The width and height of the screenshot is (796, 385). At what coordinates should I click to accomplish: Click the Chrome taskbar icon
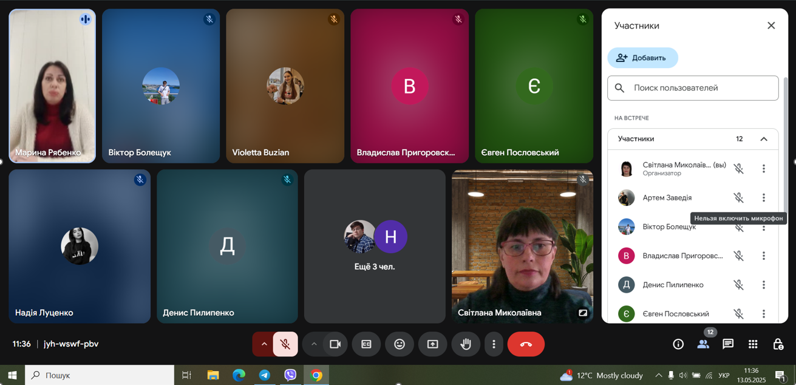coord(316,375)
